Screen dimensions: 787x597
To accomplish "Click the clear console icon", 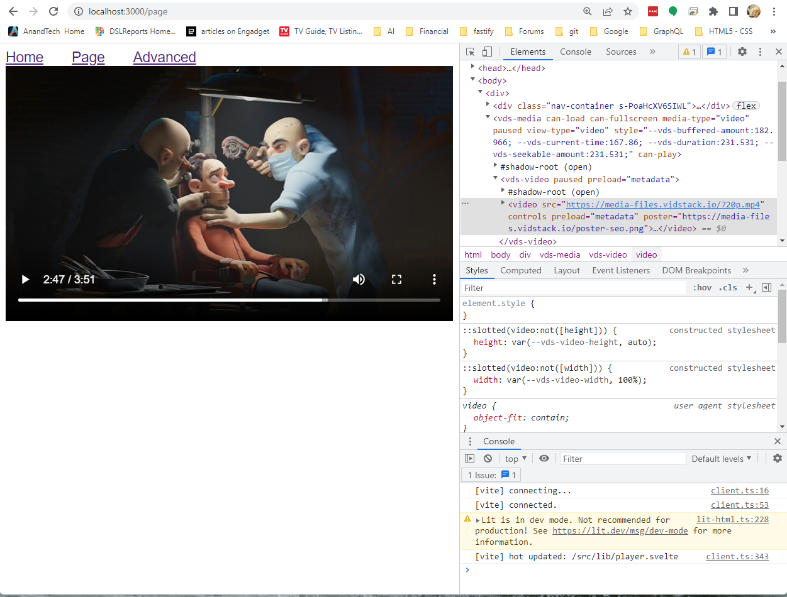I will 488,458.
